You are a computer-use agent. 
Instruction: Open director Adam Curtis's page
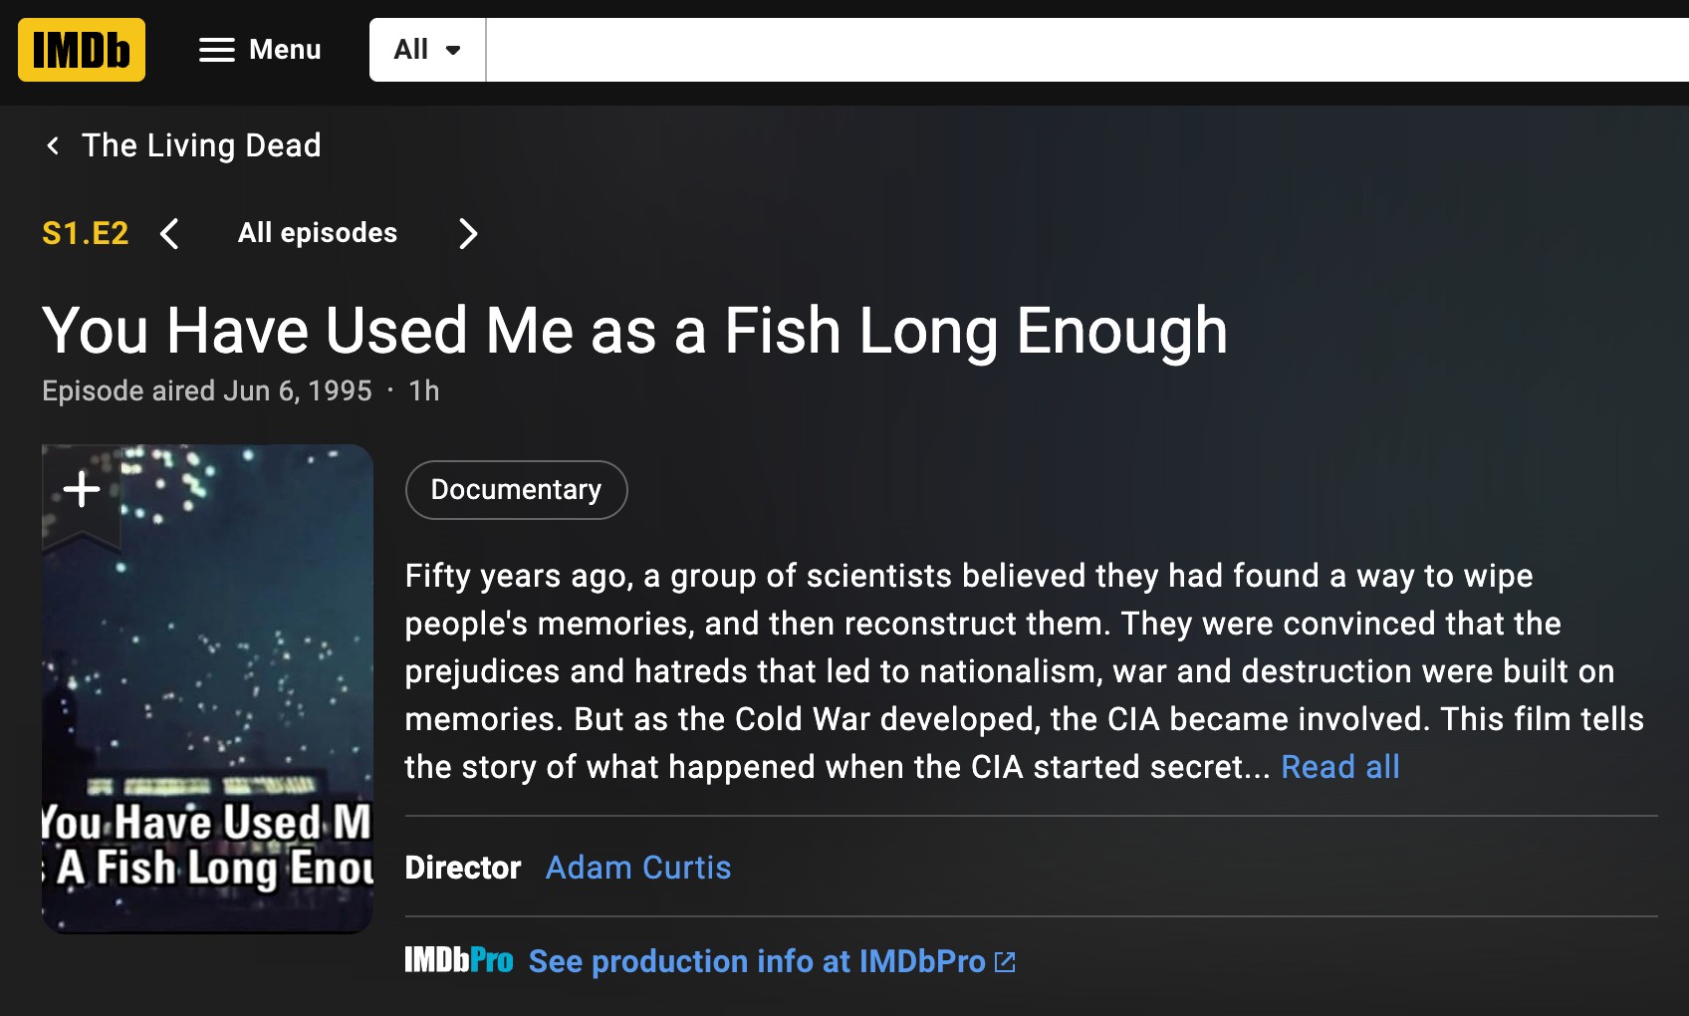point(638,868)
